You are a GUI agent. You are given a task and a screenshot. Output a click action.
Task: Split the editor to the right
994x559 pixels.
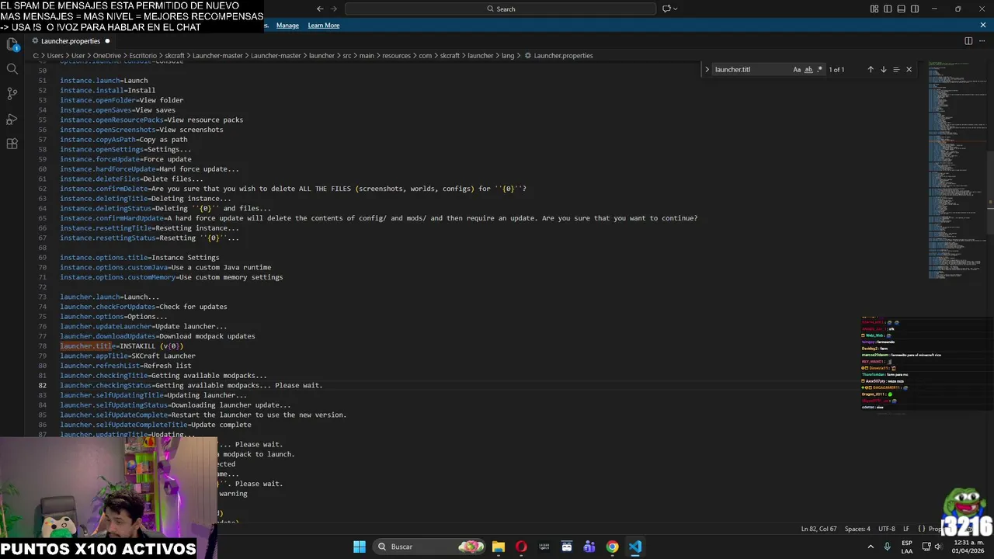[x=968, y=40]
